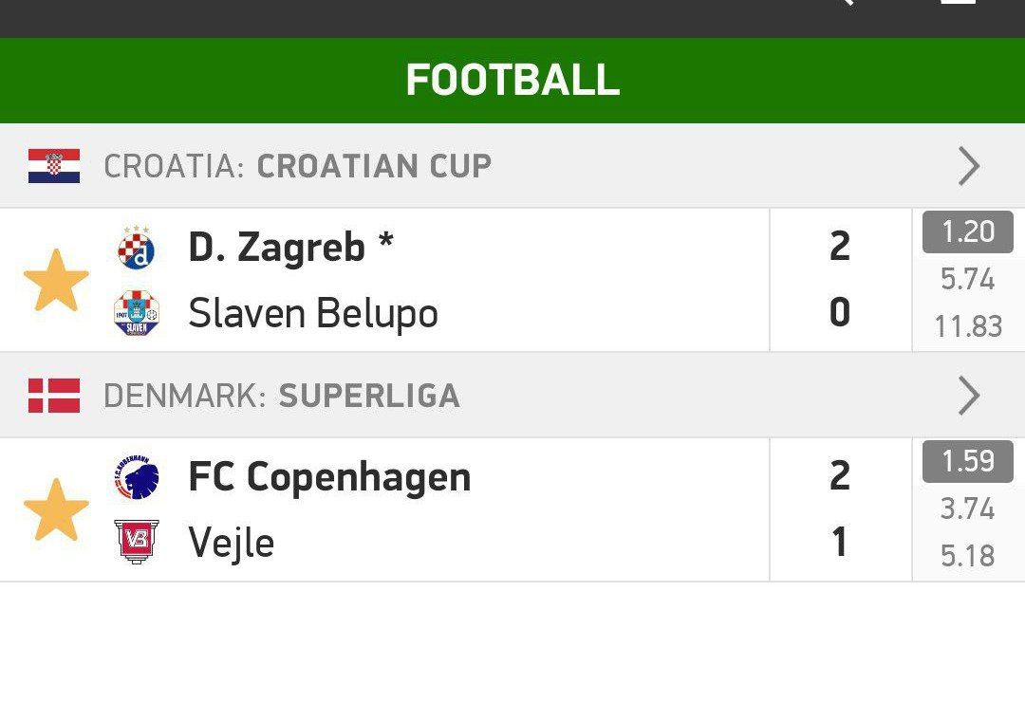
Task: Tap the green FOOTBALL header bar
Action: 512,81
